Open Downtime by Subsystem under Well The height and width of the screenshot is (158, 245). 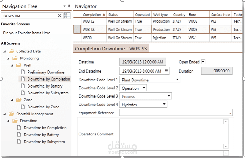coord(48,93)
